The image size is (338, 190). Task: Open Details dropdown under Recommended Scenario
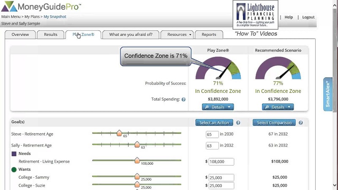coord(278,107)
